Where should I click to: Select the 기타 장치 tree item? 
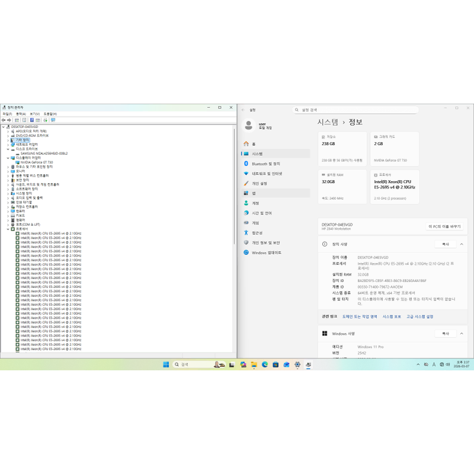coord(23,140)
